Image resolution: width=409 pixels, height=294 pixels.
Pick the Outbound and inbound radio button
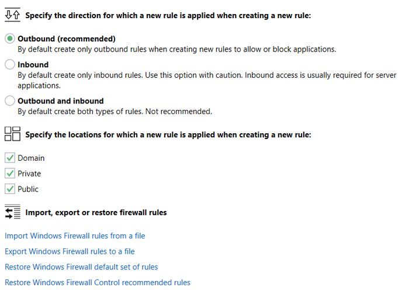click(10, 101)
